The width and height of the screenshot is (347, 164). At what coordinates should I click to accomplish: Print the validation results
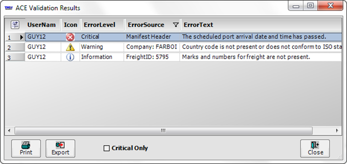(x=26, y=148)
